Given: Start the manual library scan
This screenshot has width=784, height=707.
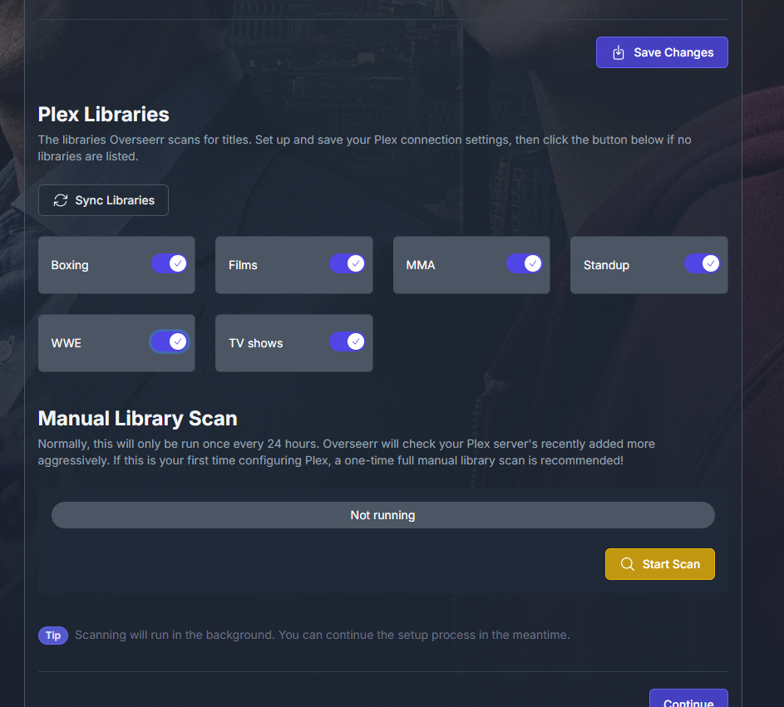Looking at the screenshot, I should pyautogui.click(x=660, y=564).
